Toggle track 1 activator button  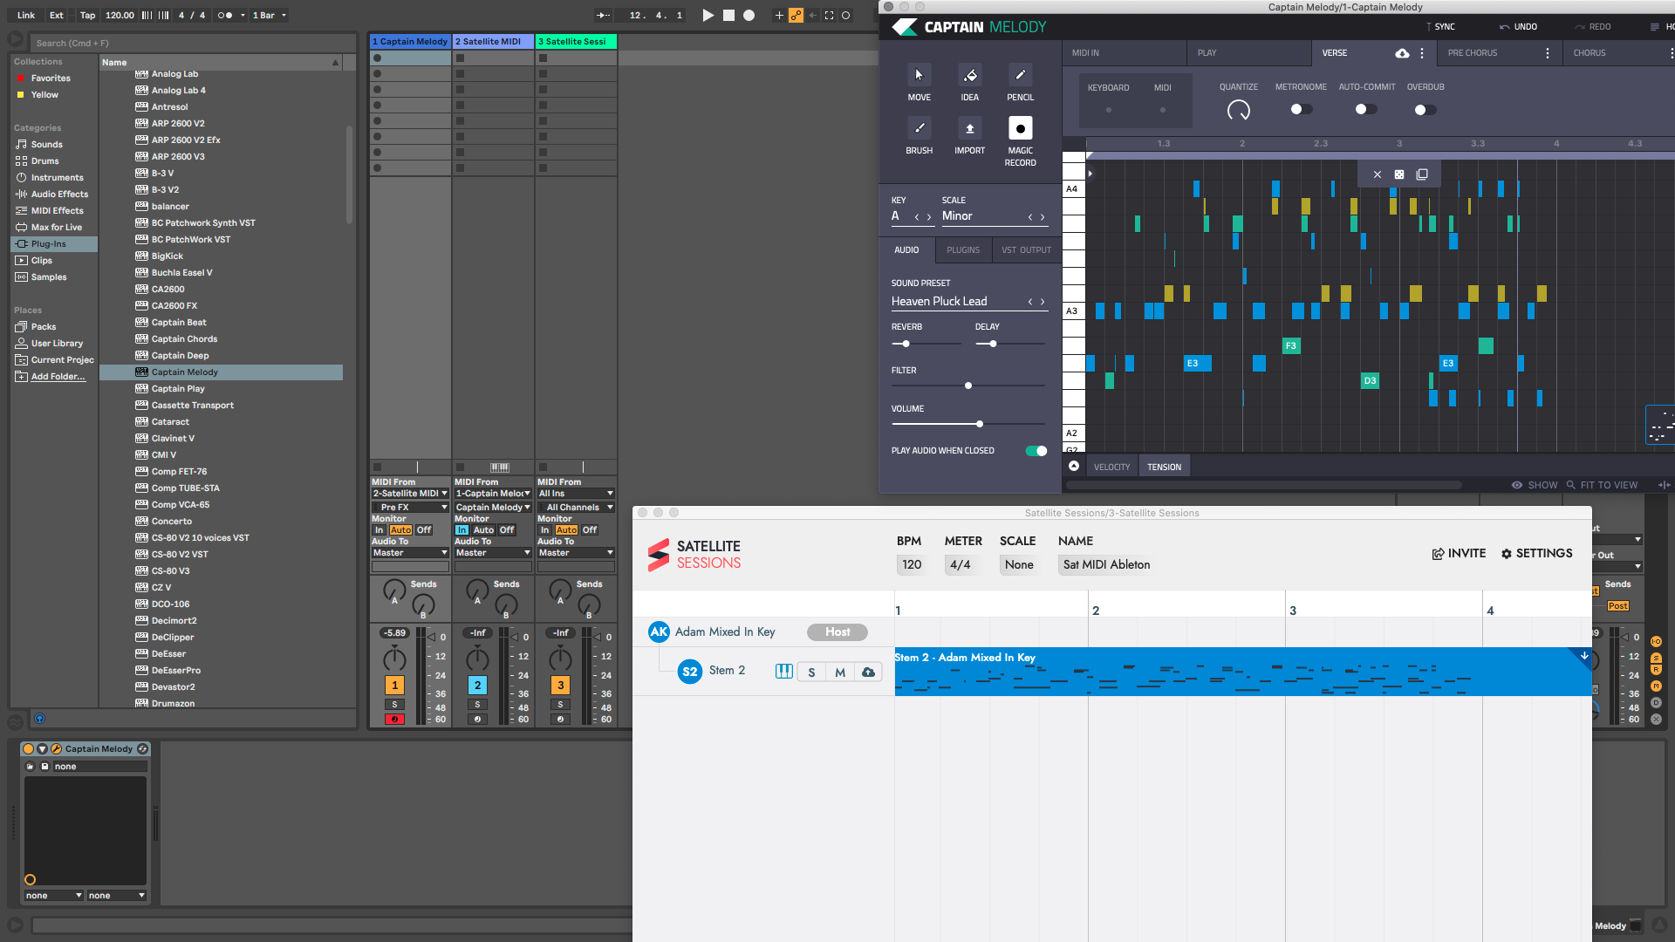pyautogui.click(x=394, y=686)
